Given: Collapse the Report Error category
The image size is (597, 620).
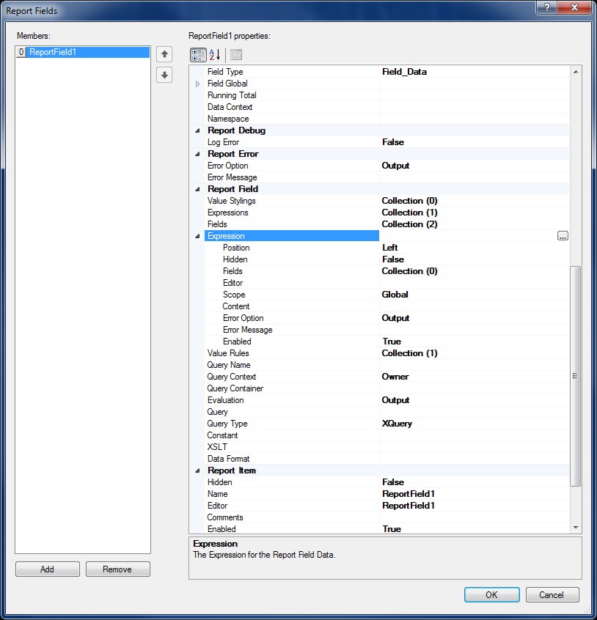Looking at the screenshot, I should 197,154.
